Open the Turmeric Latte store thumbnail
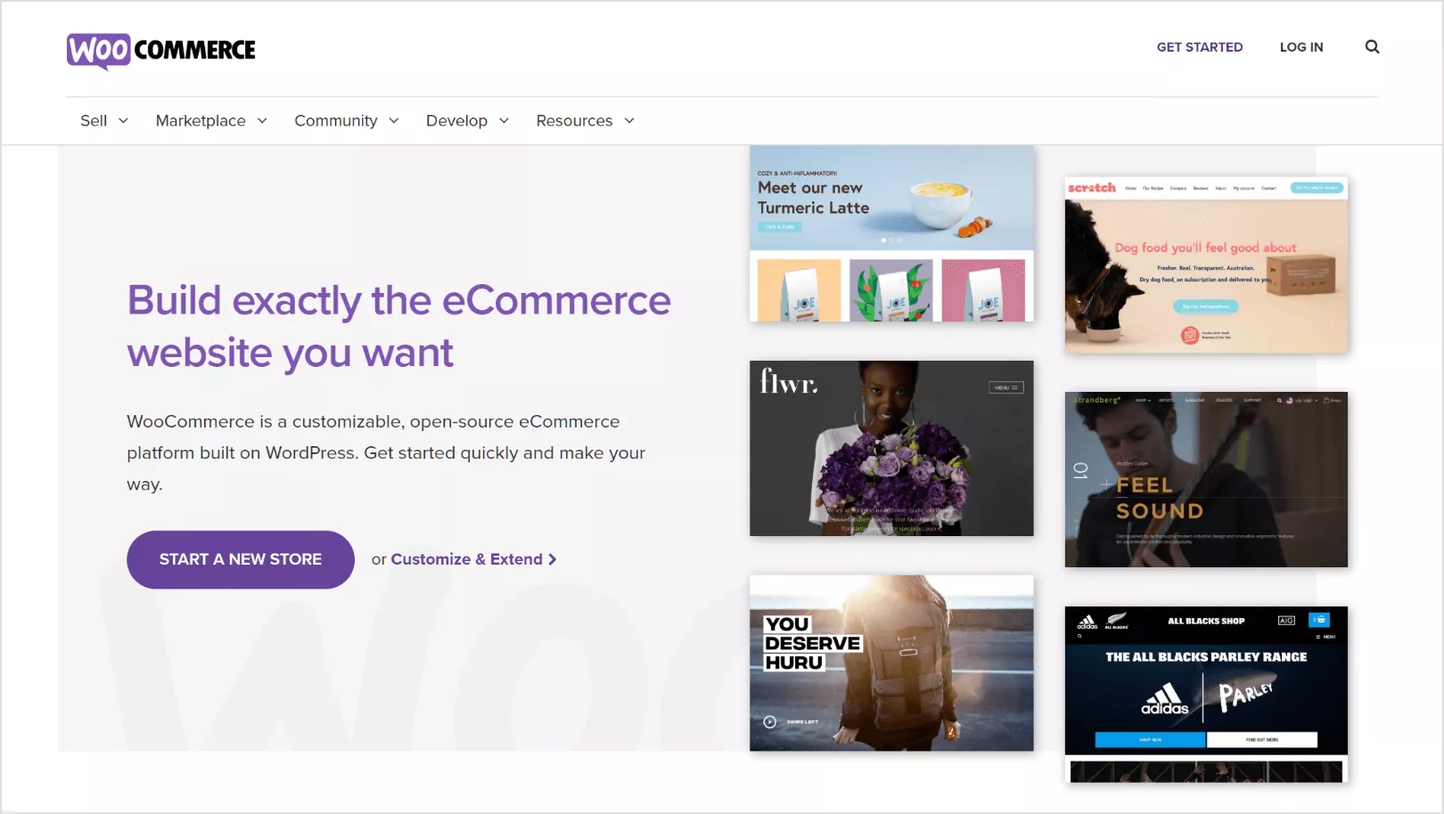The height and width of the screenshot is (814, 1444). 891,233
